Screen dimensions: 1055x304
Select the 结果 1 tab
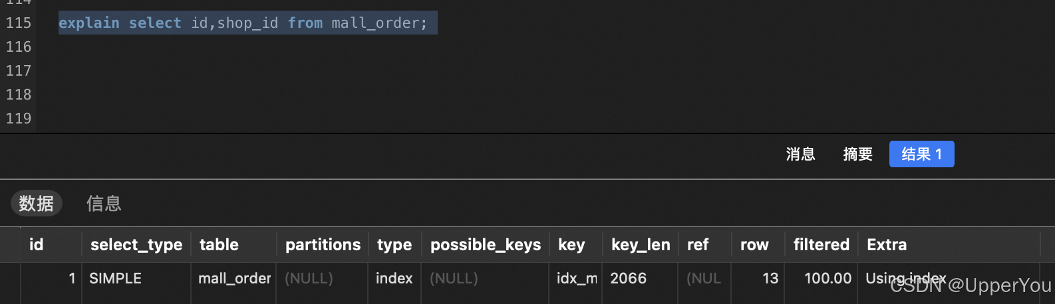tap(921, 154)
